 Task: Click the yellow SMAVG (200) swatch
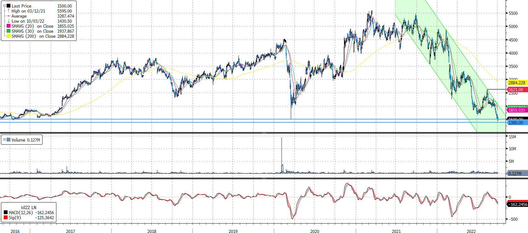click(x=9, y=36)
